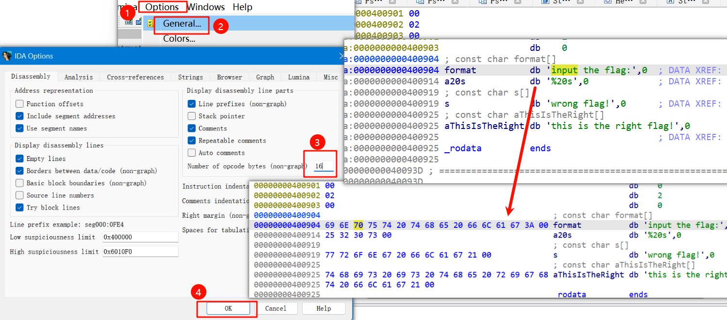Click the '%20s' string in upper listing
Screen dimensions: 727x320
563,81
